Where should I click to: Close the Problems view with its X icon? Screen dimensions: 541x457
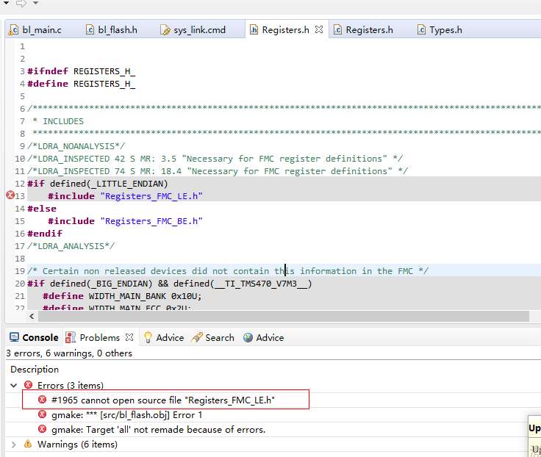click(129, 337)
